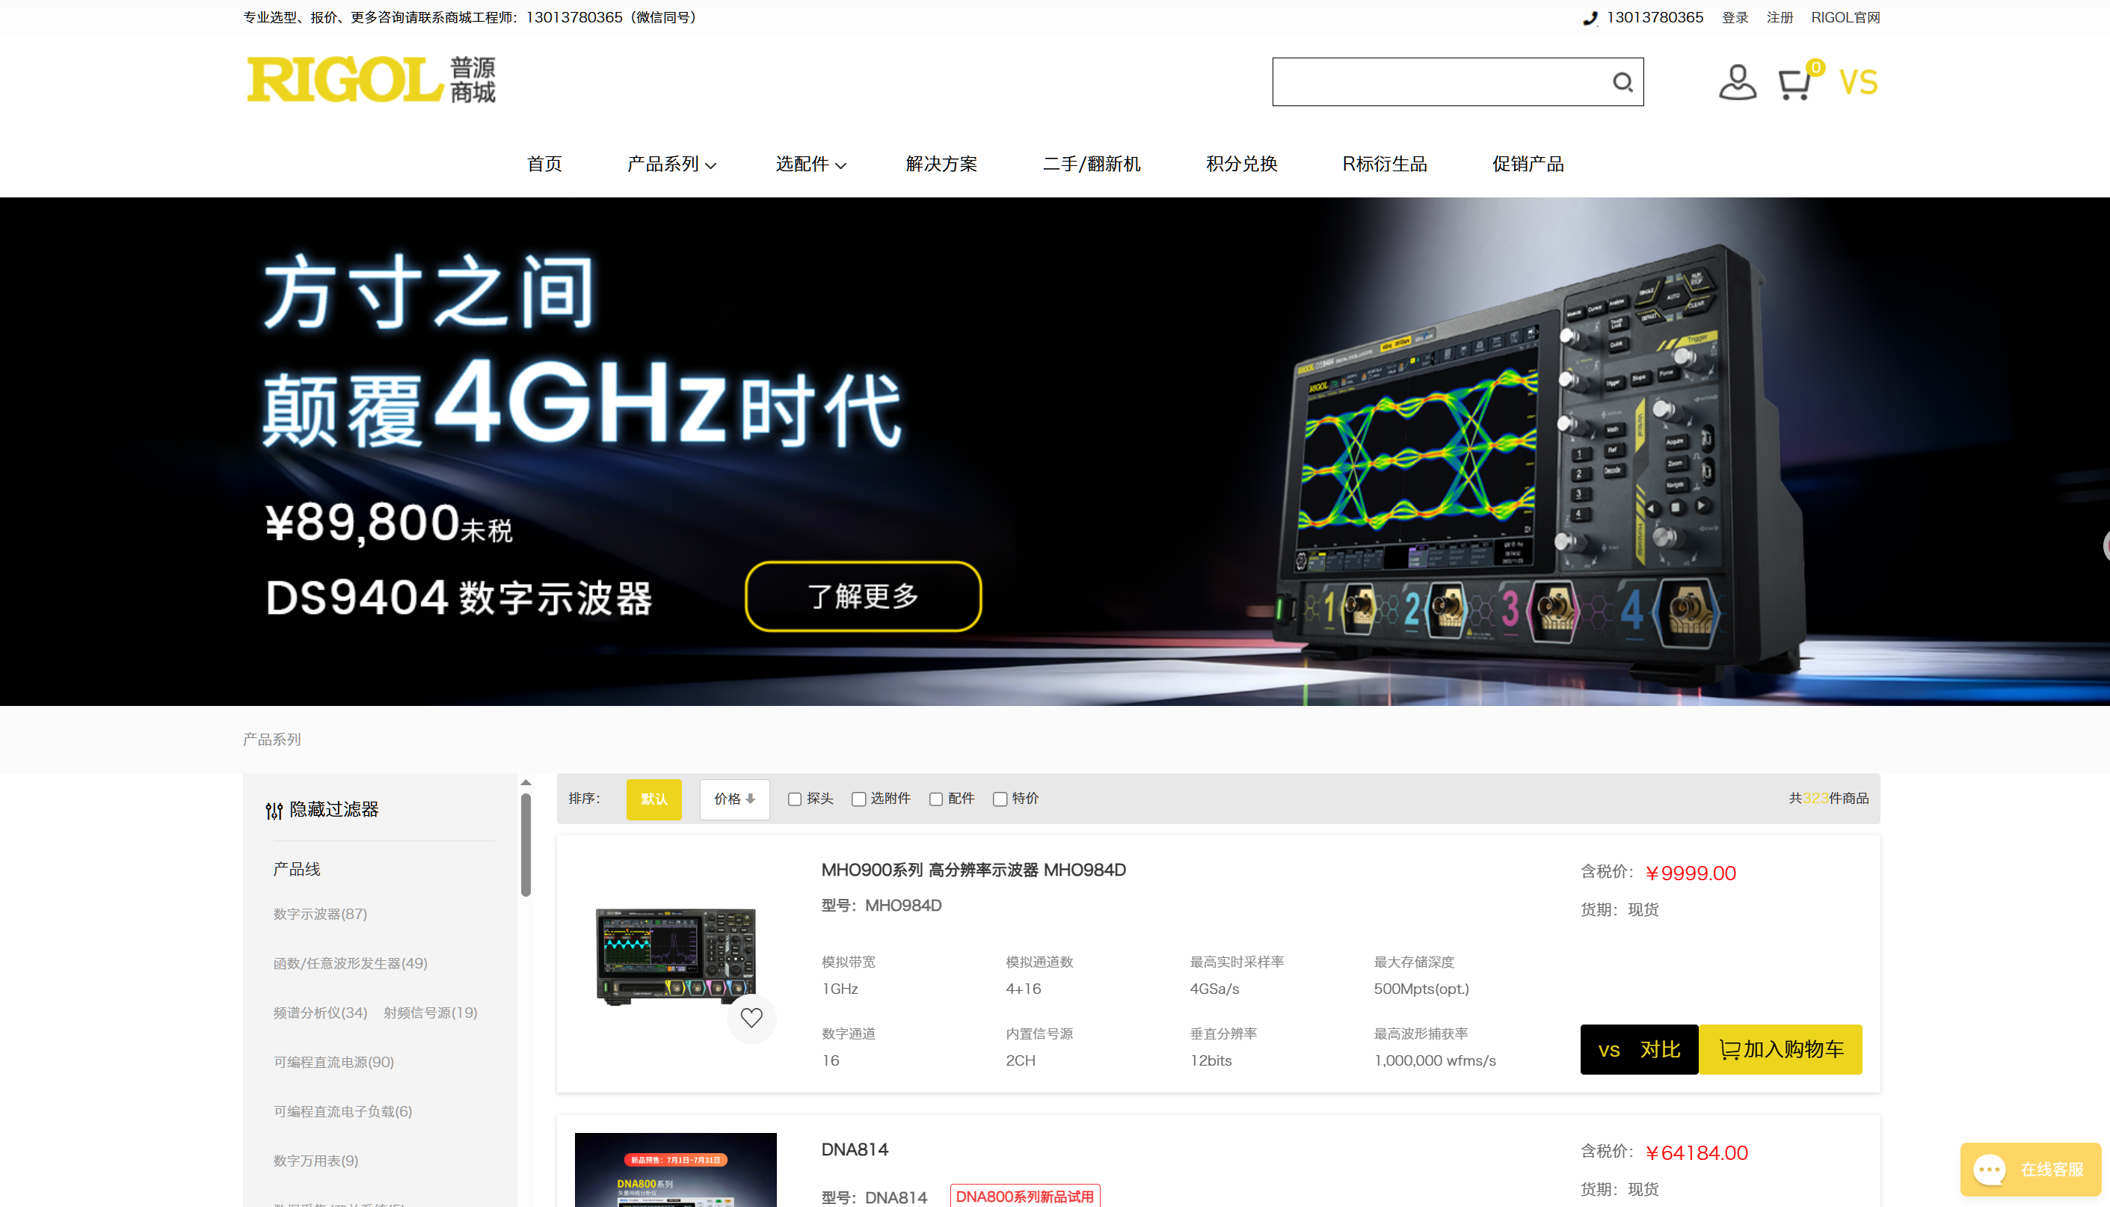Toggle the 探头 checkbox

pos(795,799)
